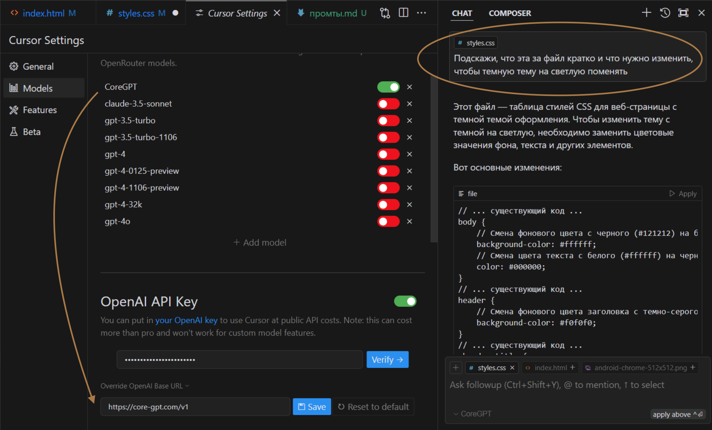The image size is (712, 430).
Task: Disable the CoreGPT model toggle
Action: tap(388, 87)
